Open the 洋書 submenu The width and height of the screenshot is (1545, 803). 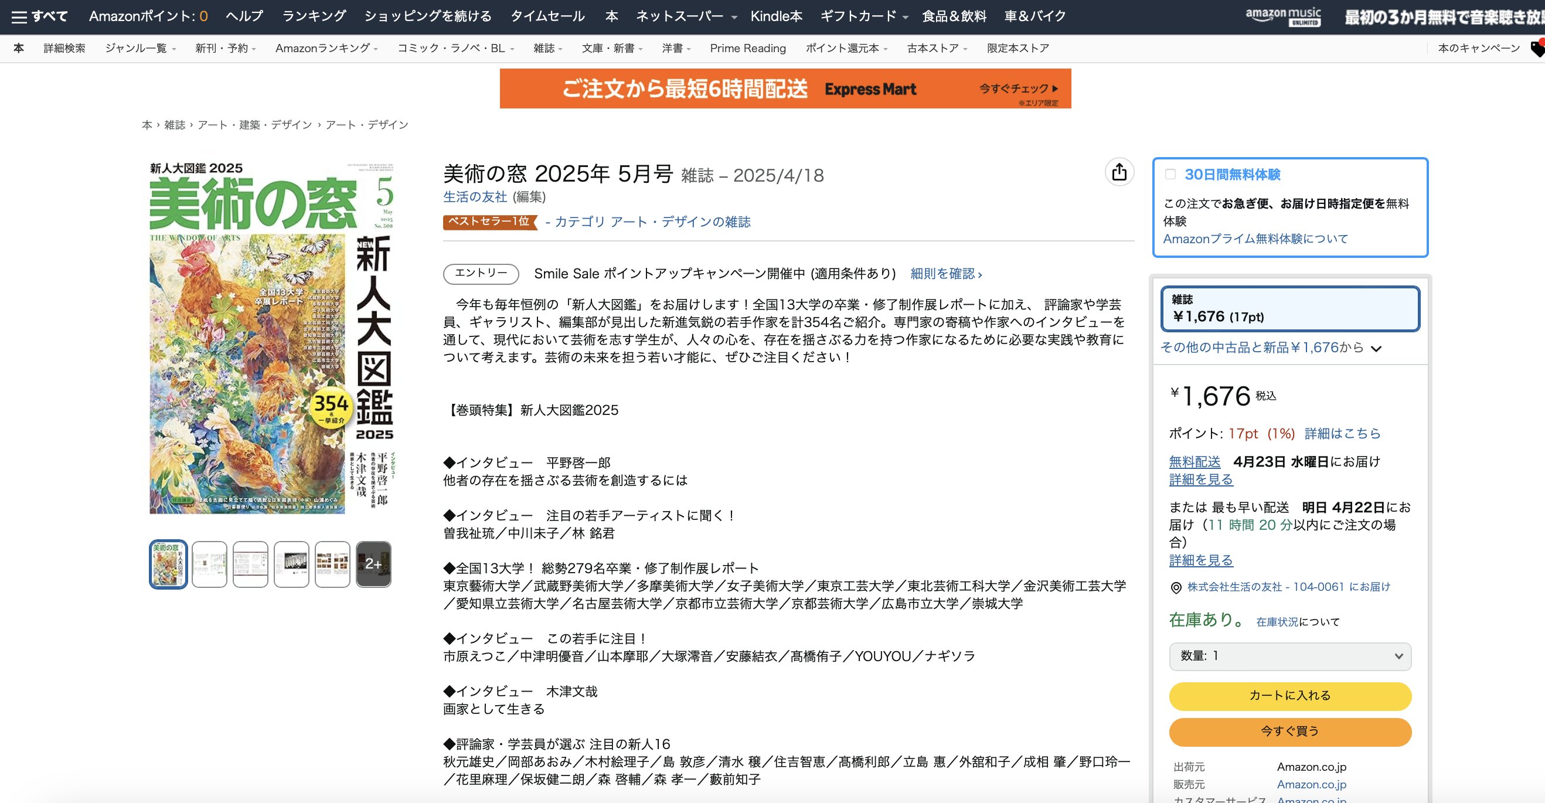click(x=676, y=48)
